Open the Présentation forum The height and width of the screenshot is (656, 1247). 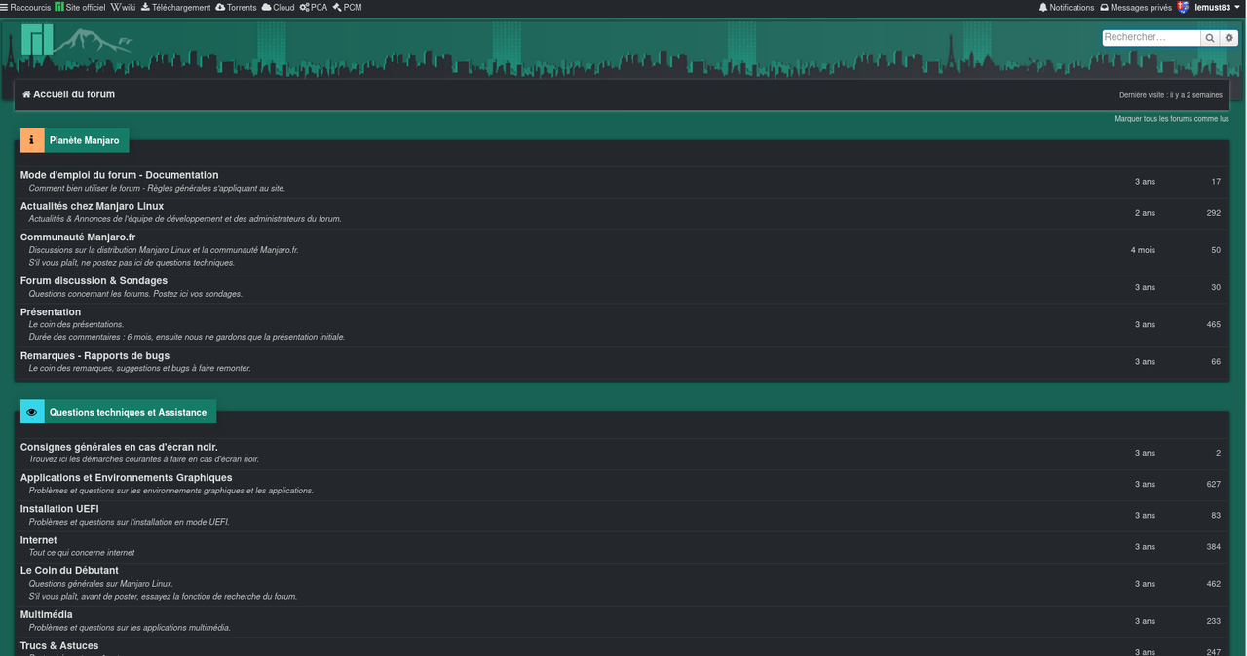51,311
